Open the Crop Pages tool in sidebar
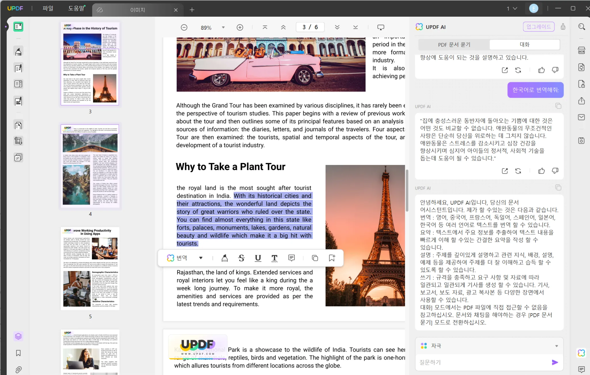The height and width of the screenshot is (375, 590). (x=18, y=141)
